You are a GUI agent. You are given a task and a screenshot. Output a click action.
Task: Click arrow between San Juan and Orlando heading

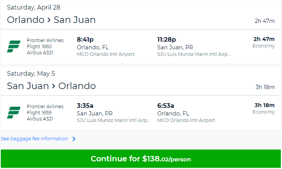coord(54,86)
